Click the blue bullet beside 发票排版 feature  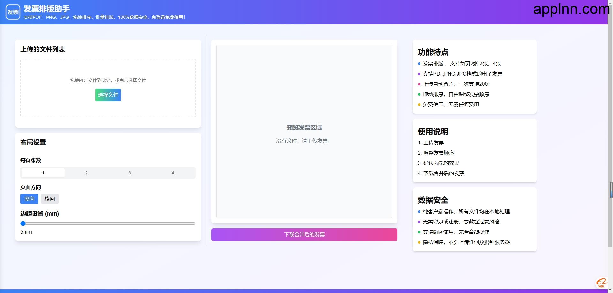click(x=419, y=64)
